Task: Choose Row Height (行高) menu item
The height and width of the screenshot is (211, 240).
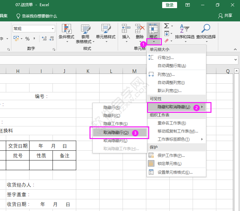Action: click(165, 57)
